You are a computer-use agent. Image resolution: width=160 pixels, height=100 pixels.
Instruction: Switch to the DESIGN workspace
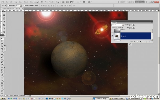[x=123, y=2]
